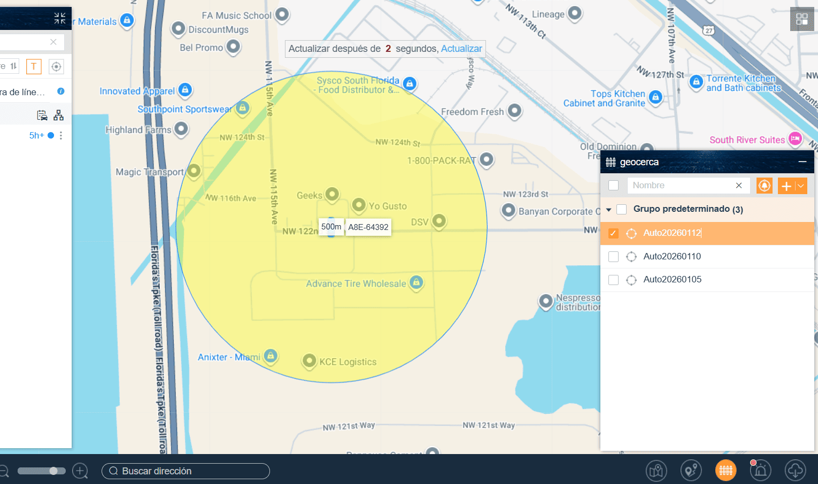Open the three-dot menu beside 5h+
The height and width of the screenshot is (484, 818).
coord(61,136)
